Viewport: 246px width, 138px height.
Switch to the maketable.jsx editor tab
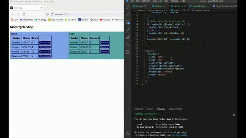198,6
